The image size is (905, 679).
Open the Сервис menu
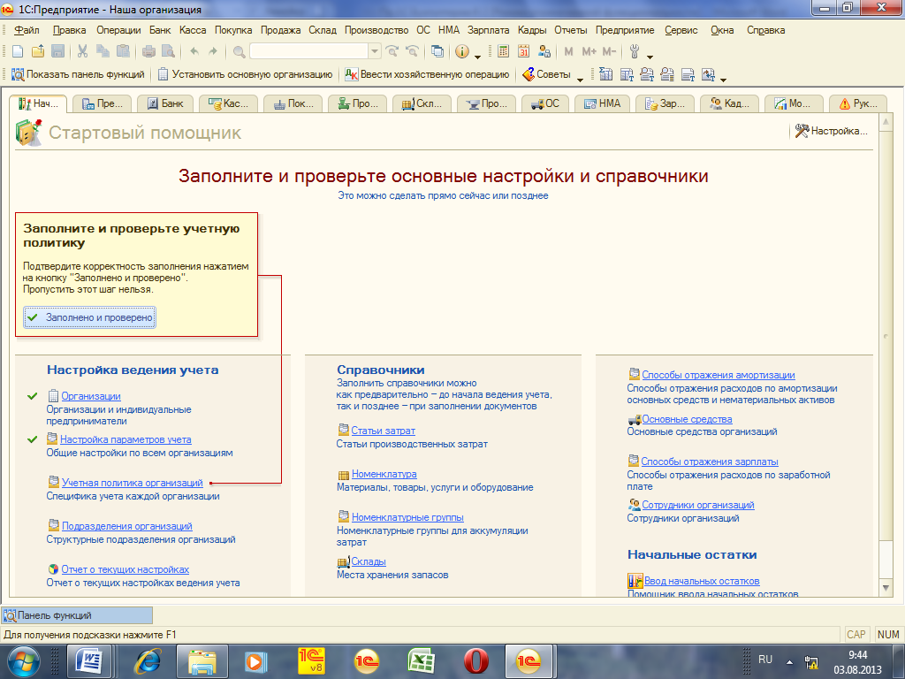click(x=681, y=30)
